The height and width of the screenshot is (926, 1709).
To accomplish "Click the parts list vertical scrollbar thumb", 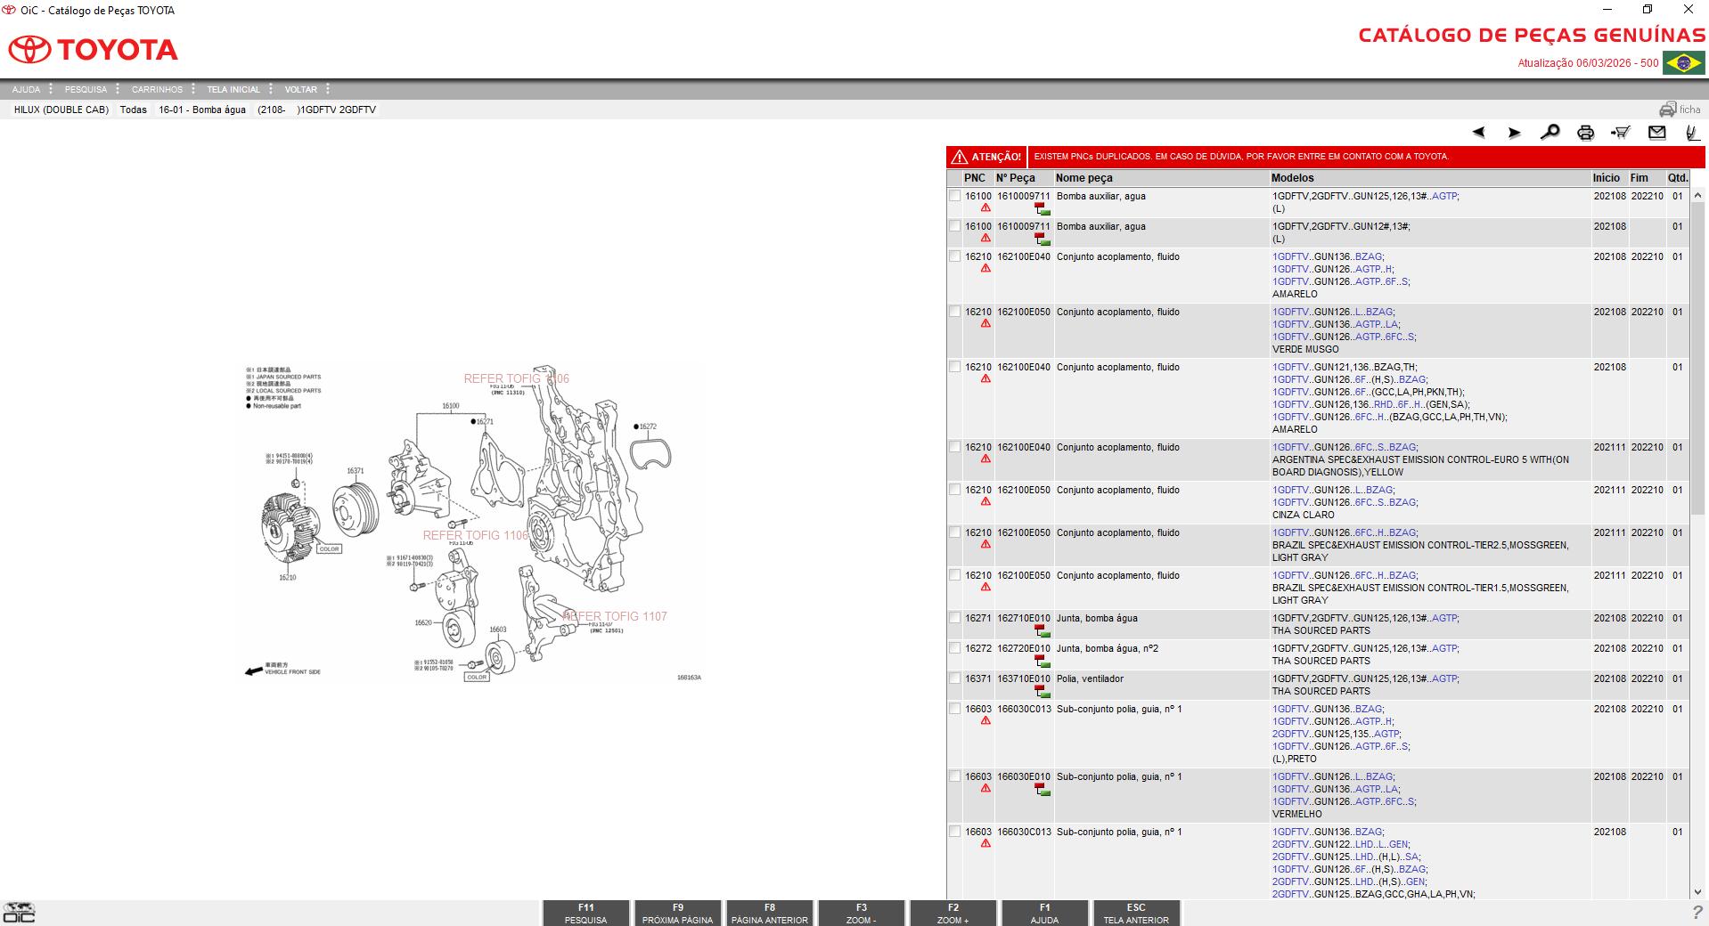I will [1697, 359].
